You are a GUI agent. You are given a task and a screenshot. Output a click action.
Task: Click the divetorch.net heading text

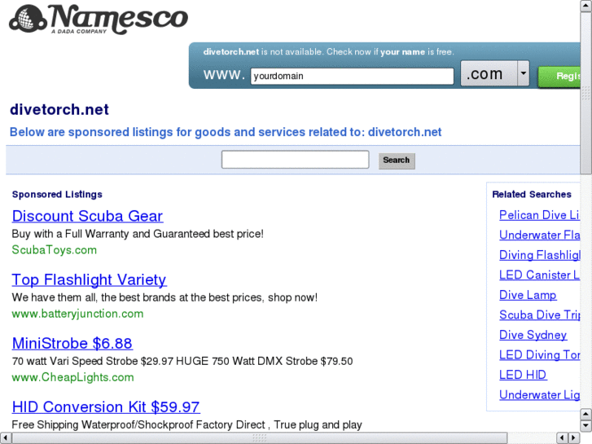[x=59, y=110]
